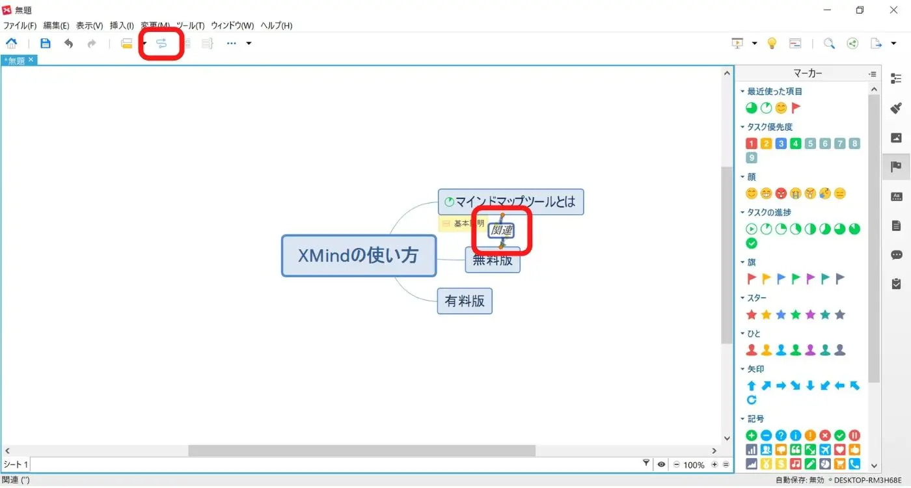
Task: Click the Home icon on the toolbar
Action: tap(12, 43)
